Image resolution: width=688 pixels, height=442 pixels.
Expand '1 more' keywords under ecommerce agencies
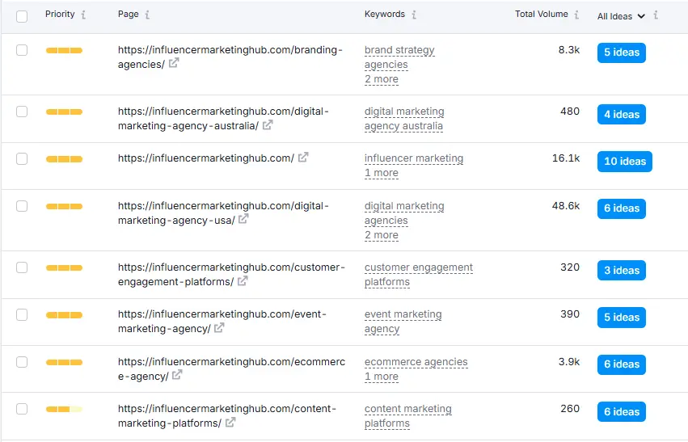click(x=381, y=377)
